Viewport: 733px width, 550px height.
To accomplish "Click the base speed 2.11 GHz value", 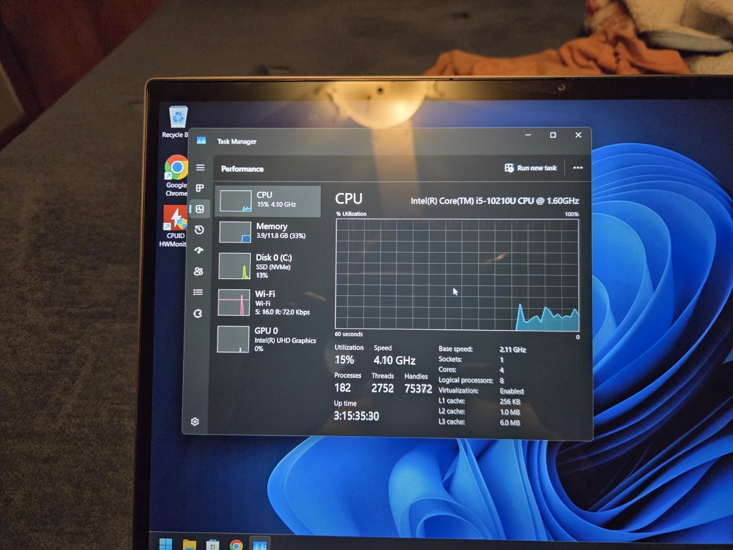I will tap(513, 350).
